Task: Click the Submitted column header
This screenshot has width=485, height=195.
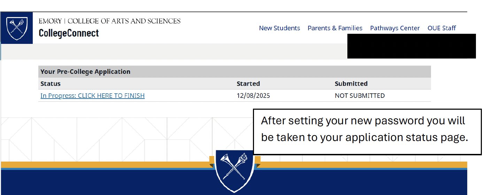Action: click(351, 84)
